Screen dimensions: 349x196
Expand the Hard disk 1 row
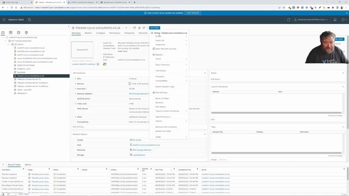pyautogui.click(x=75, y=89)
